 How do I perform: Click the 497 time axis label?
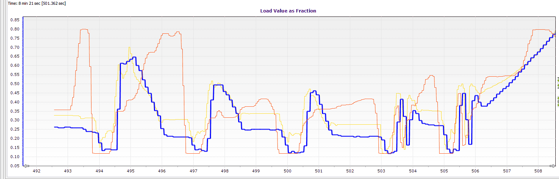coord(193,171)
